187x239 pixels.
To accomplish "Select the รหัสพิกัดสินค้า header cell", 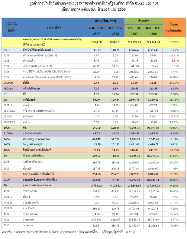I will tap(11, 27).
